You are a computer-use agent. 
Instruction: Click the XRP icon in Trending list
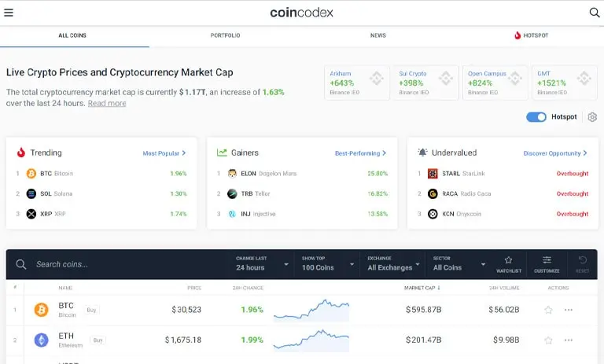(x=31, y=214)
